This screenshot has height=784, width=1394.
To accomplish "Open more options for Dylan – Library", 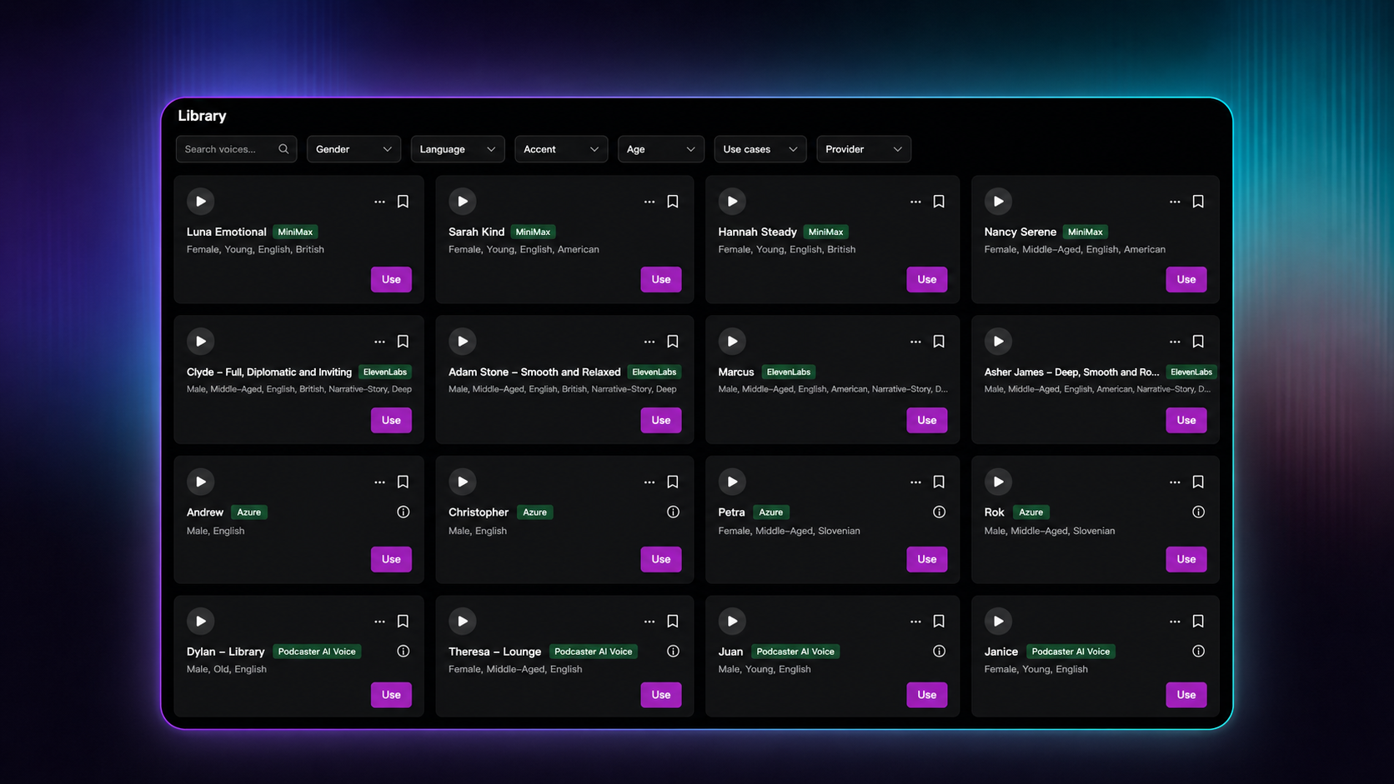I will [x=379, y=622].
